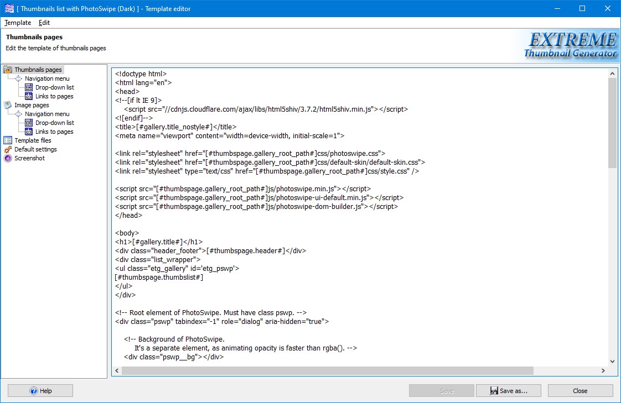This screenshot has height=403, width=621.
Task: Click the default-skin.css stylesheet line
Action: click(270, 162)
